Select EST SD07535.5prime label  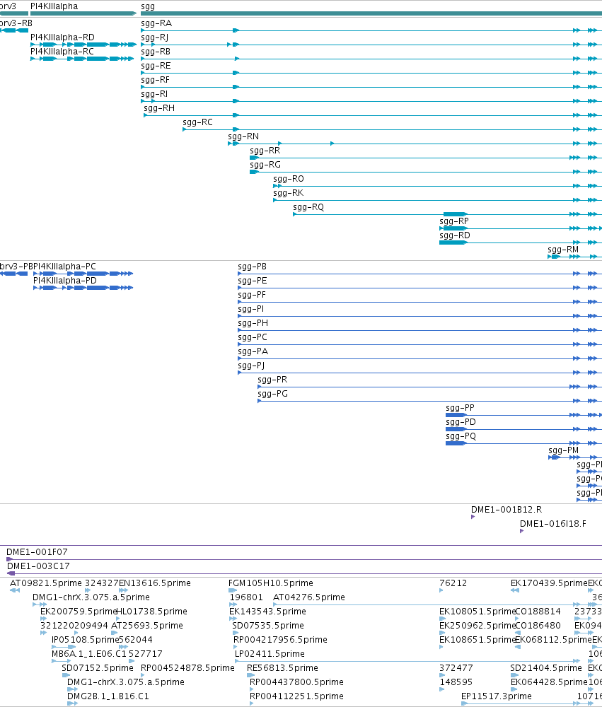coord(268,626)
